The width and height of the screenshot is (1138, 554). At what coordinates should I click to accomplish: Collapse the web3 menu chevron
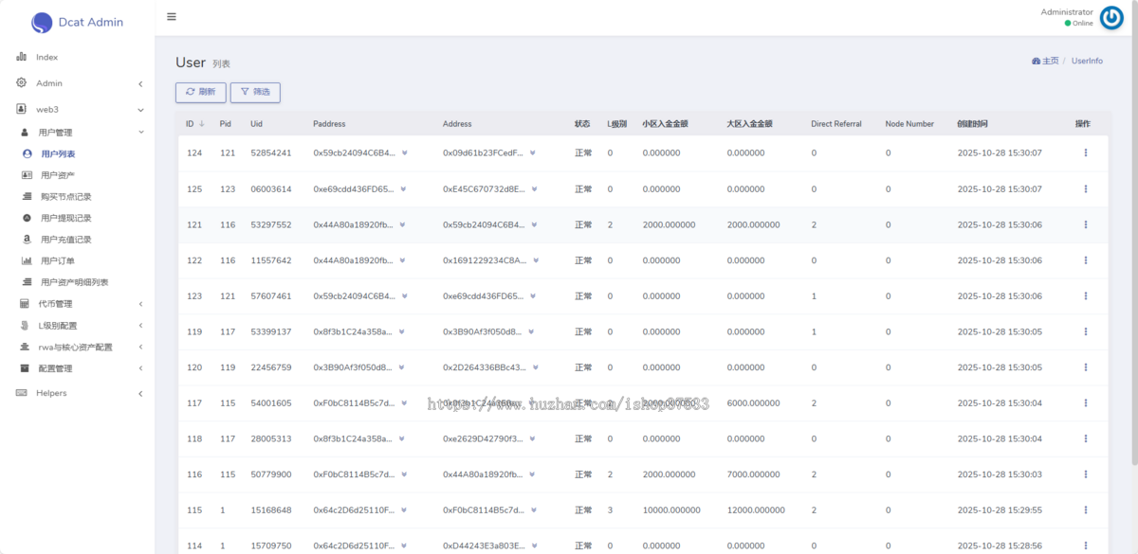(140, 109)
